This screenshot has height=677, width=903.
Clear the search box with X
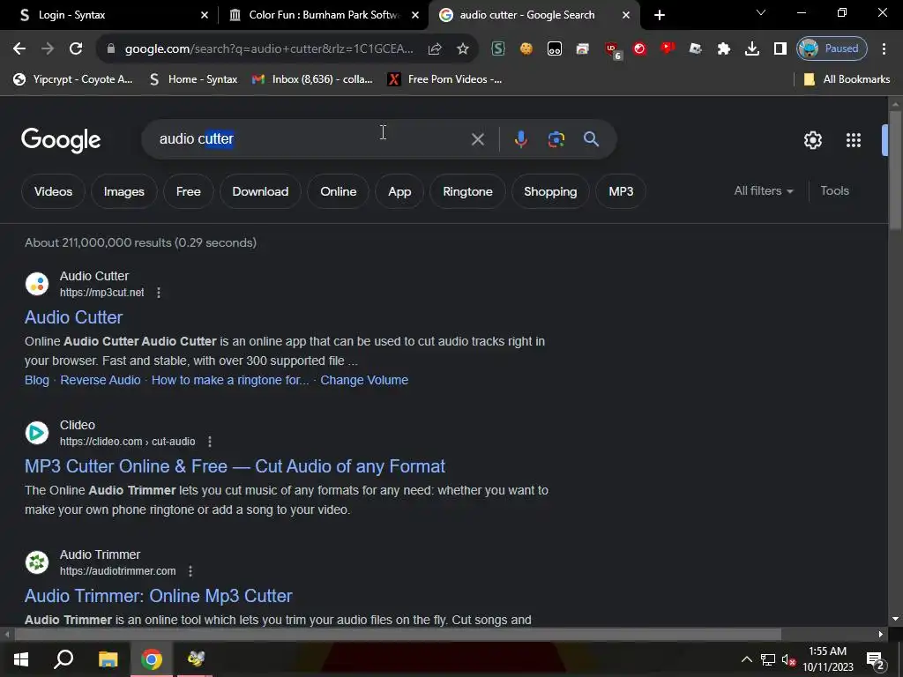[x=477, y=139]
